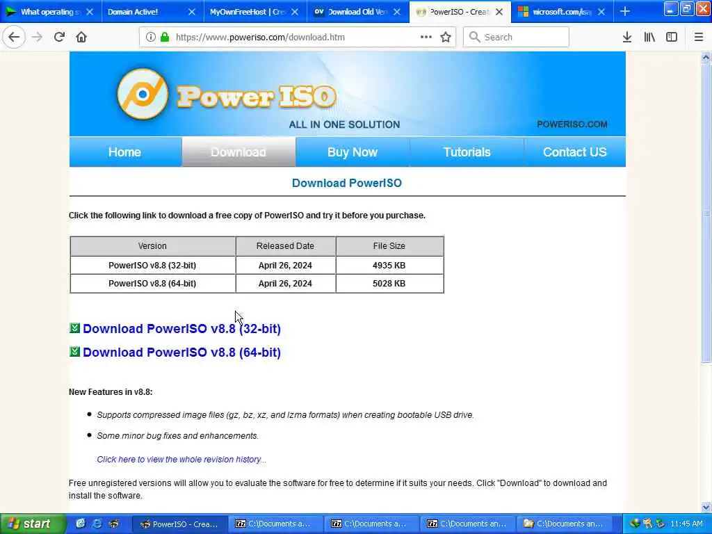Reload the PowerISO download page
712x534 pixels.
(59, 37)
